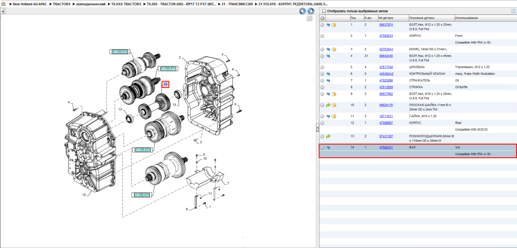Open part number link 86637974
517x248 pixels.
click(x=386, y=25)
